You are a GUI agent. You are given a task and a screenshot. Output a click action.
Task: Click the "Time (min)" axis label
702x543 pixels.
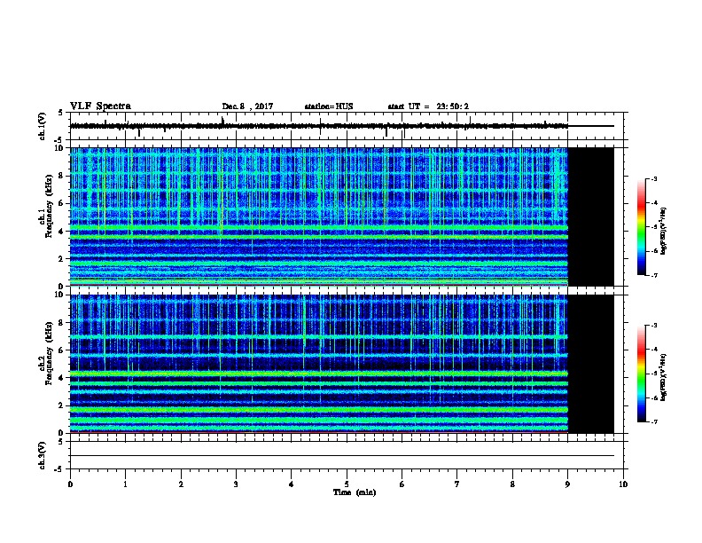tap(355, 492)
